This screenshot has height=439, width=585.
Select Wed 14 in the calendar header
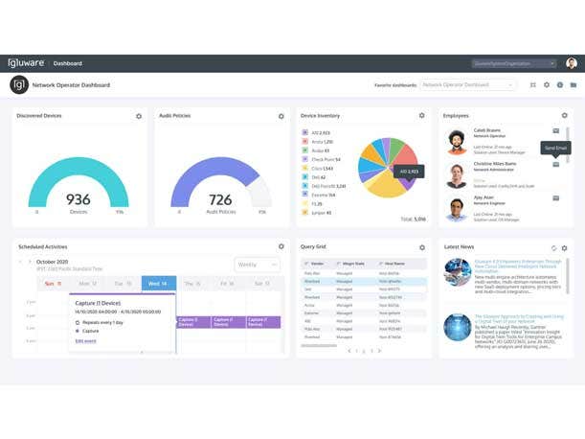pos(158,284)
